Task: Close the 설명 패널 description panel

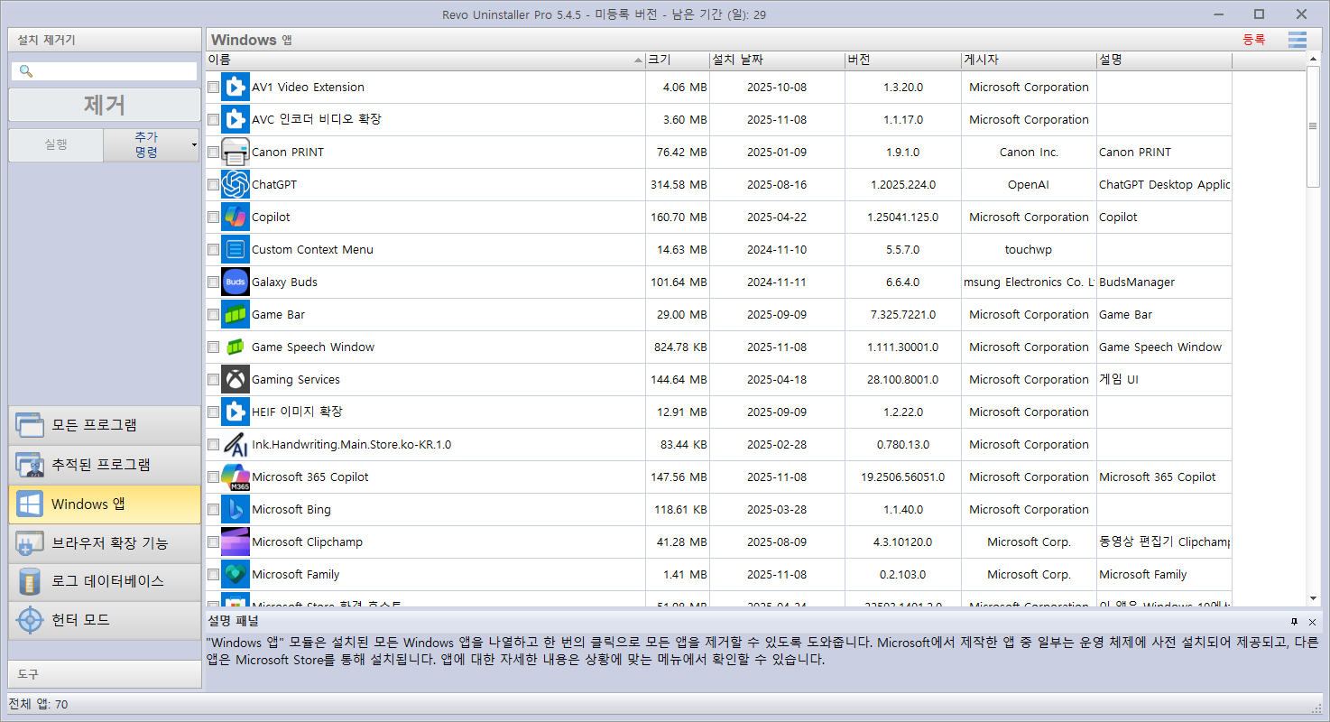Action: point(1312,622)
